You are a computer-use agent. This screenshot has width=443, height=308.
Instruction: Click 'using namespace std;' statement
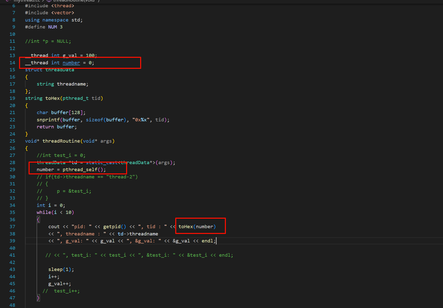point(54,20)
